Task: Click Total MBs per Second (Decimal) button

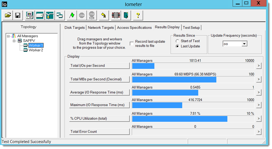Action: point(99,79)
